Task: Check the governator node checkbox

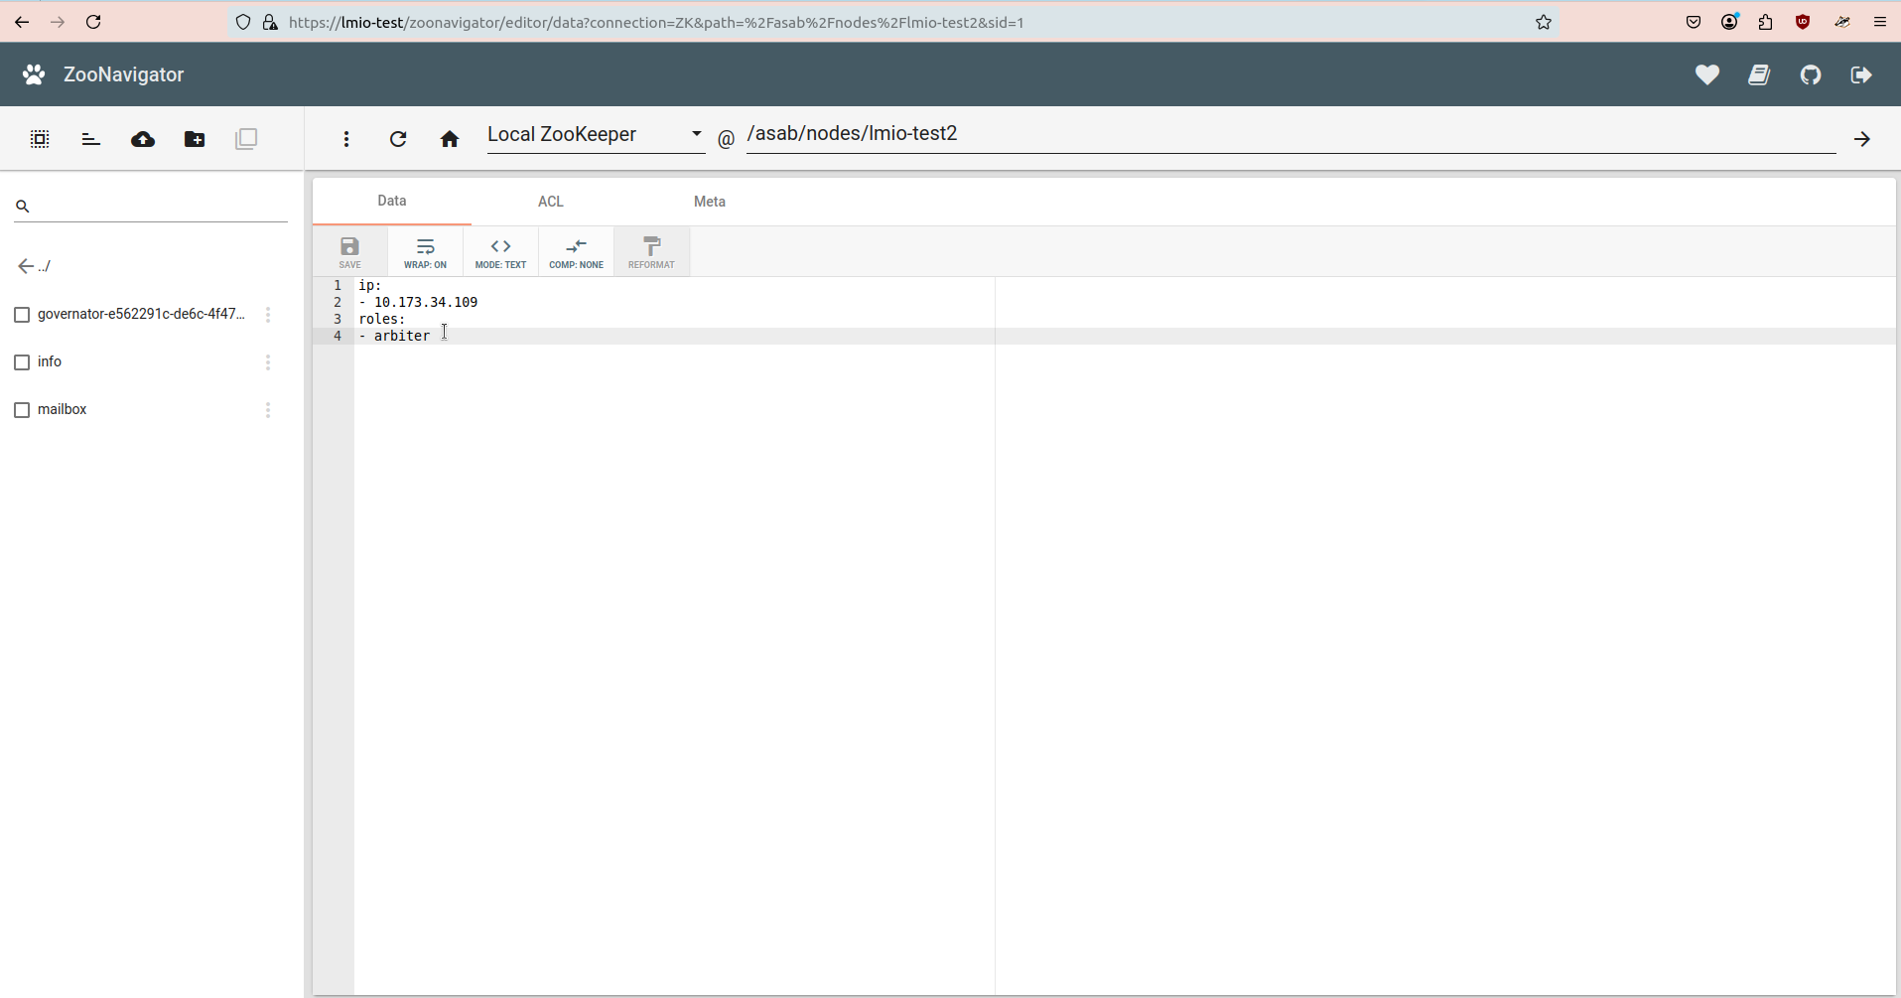Action: (x=22, y=315)
